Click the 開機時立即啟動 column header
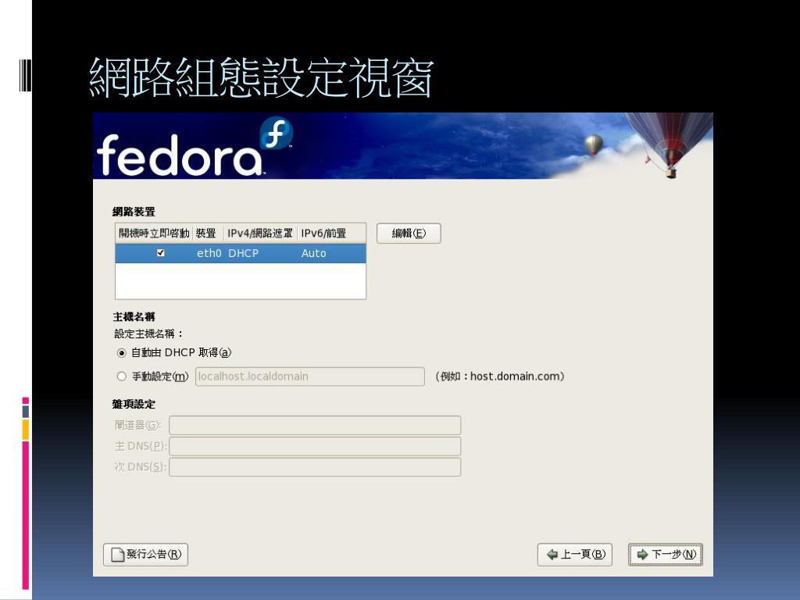This screenshot has width=800, height=600. (154, 233)
